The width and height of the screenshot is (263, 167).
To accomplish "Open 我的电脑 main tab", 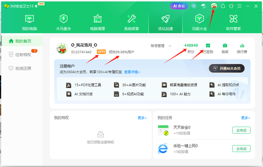I will click(x=29, y=22).
